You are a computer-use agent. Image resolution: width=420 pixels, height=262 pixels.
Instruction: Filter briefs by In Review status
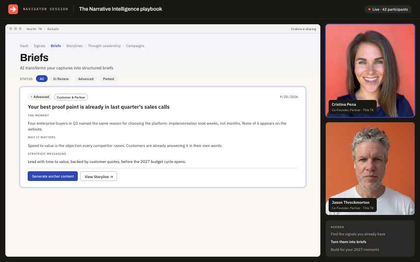coord(61,79)
